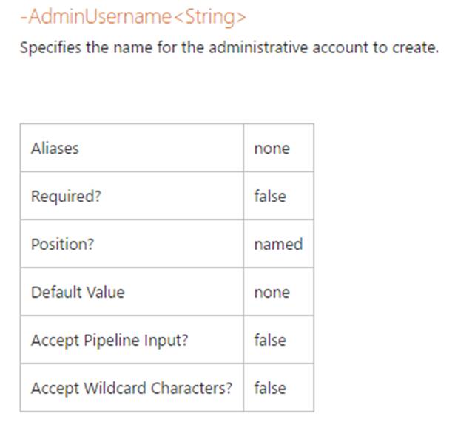This screenshot has height=433, width=455.
Task: Click the "none" value beside Aliases
Action: click(x=272, y=148)
